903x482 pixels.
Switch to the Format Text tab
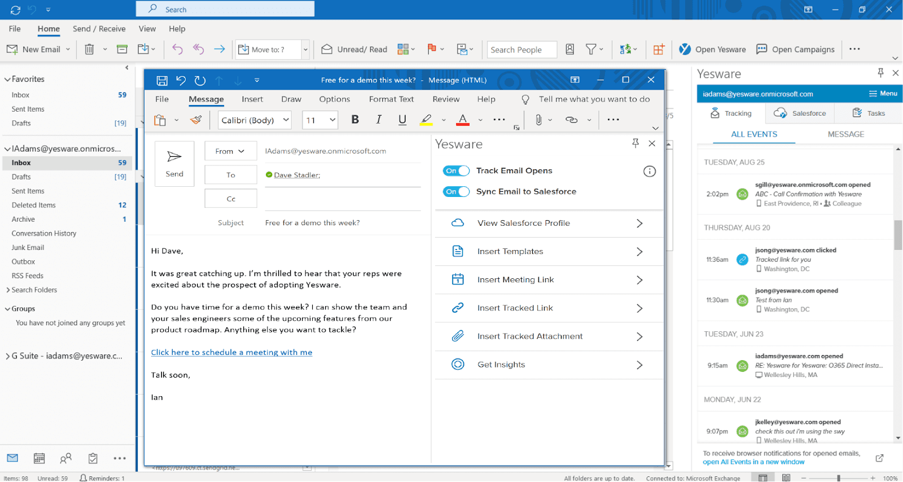coord(391,99)
